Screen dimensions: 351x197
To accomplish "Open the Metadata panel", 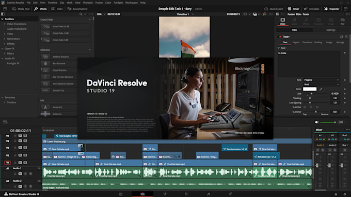I will pyautogui.click(x=311, y=9).
